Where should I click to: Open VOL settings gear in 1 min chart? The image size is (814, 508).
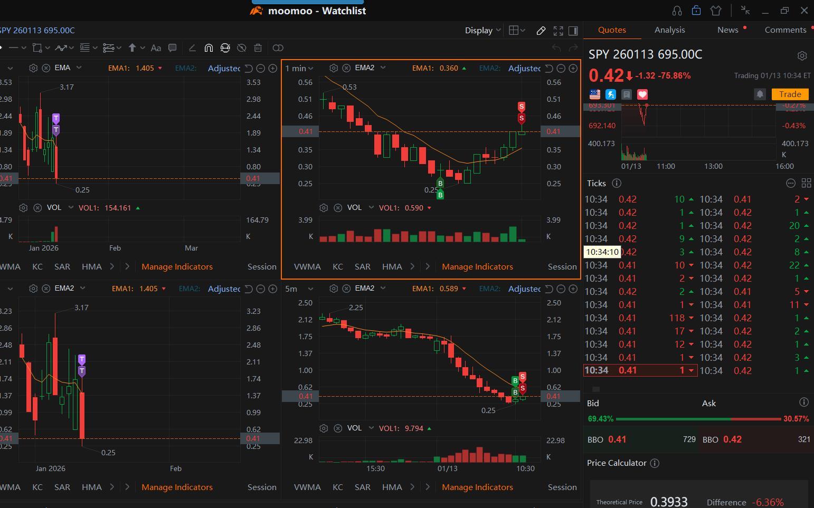324,208
